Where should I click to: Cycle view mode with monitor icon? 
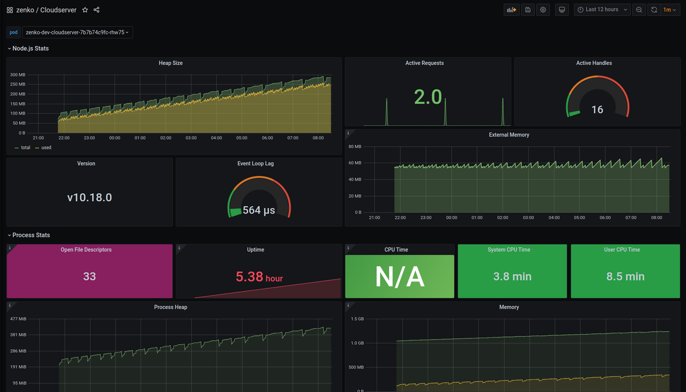coord(562,10)
